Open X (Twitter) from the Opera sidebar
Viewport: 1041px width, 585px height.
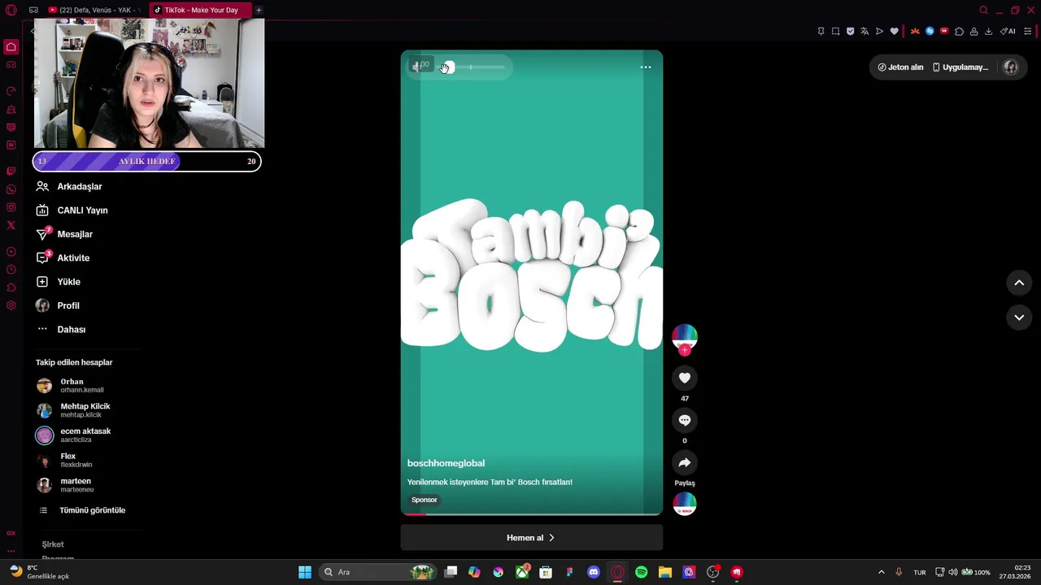coord(11,225)
